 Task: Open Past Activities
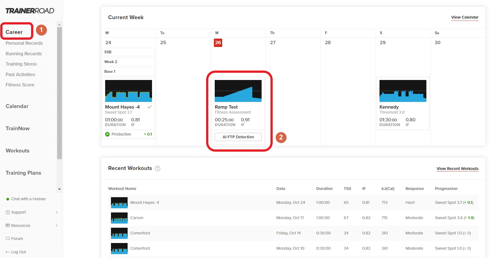point(20,75)
